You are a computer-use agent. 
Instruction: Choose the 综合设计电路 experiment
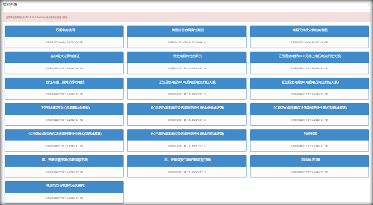[309, 159]
